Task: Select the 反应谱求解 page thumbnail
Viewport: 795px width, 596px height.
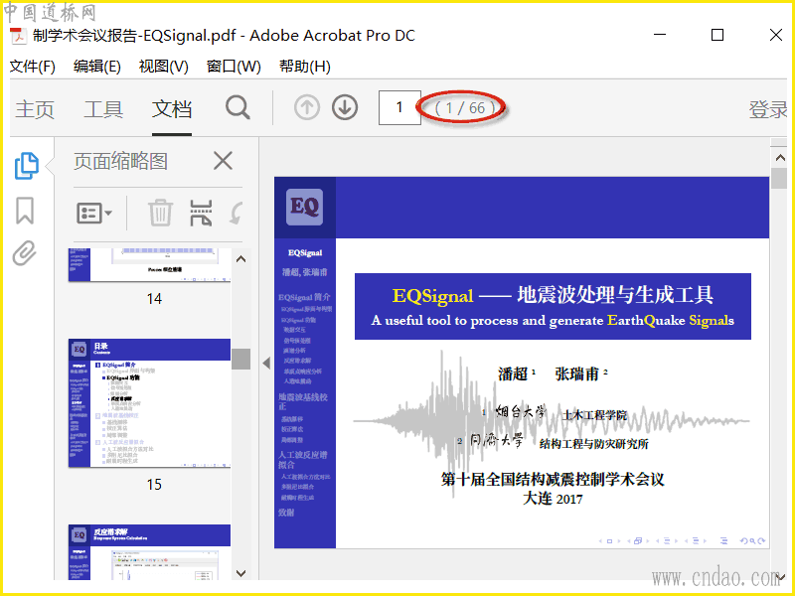Action: (x=150, y=552)
